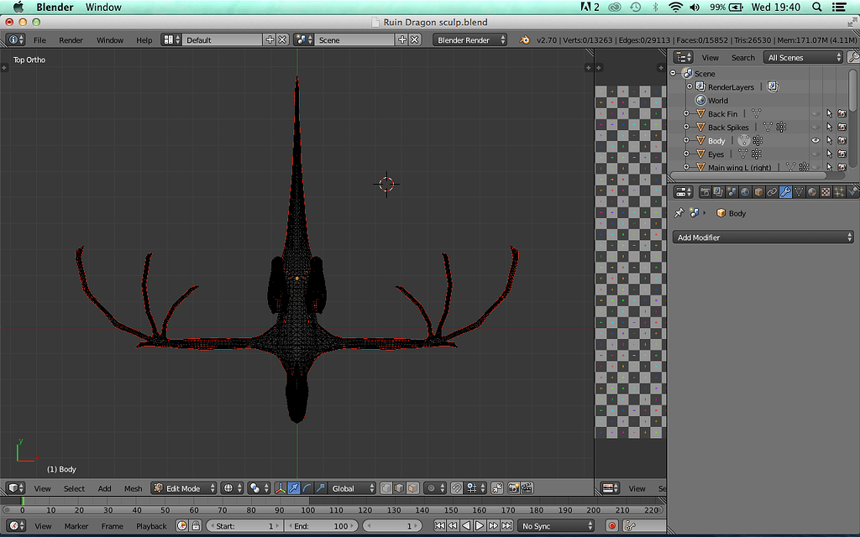Select vertex select mode icon
Image resolution: width=860 pixels, height=537 pixels.
(386, 488)
